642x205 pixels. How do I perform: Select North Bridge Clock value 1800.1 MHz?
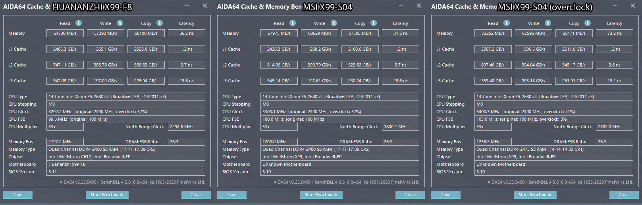tap(401, 127)
